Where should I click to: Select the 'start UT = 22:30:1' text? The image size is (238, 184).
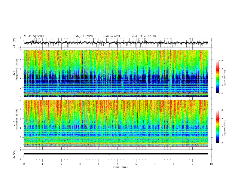point(145,36)
